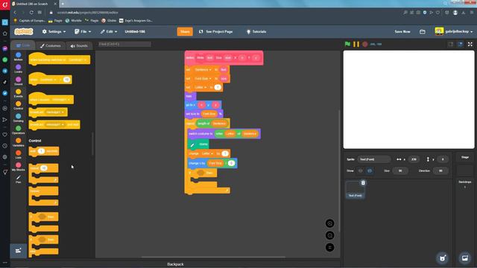
Task: Click Save Now
Action: pyautogui.click(x=402, y=31)
